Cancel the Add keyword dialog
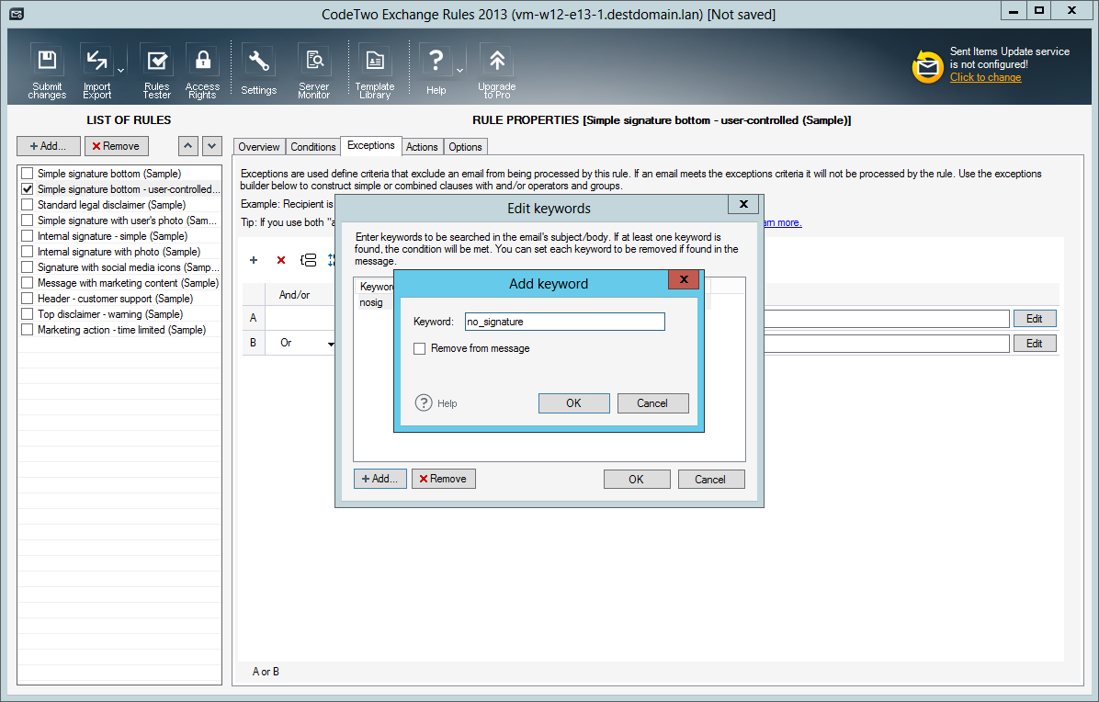Viewport: 1099px width, 702px height. 651,402
